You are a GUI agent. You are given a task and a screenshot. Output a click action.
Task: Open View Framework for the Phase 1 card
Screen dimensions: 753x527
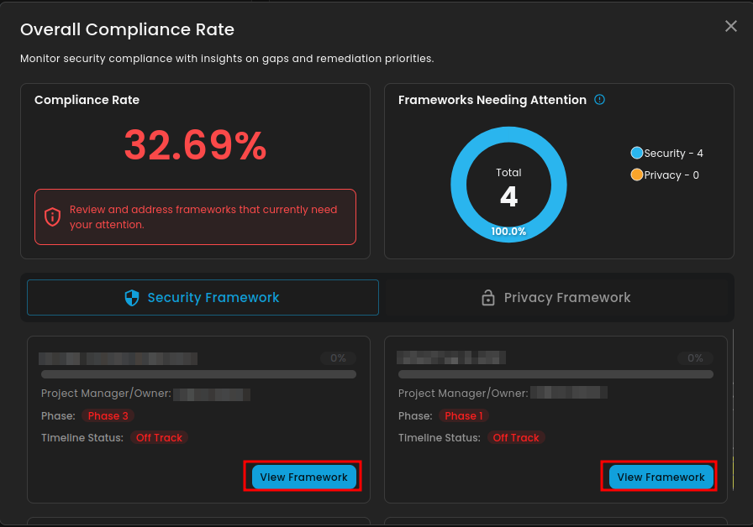pyautogui.click(x=661, y=477)
